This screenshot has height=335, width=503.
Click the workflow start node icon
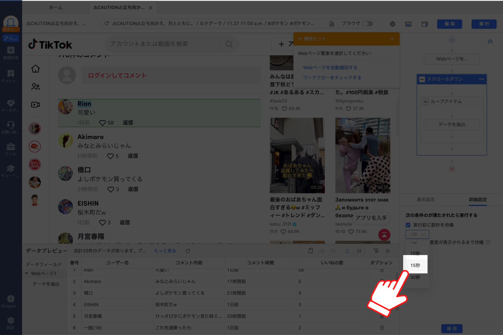pos(452,40)
